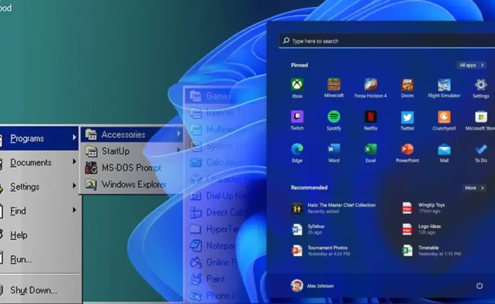Launch Minecraft from pinned apps

tap(334, 88)
